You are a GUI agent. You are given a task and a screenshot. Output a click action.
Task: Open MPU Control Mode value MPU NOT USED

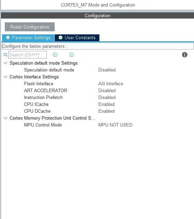pos(115,125)
